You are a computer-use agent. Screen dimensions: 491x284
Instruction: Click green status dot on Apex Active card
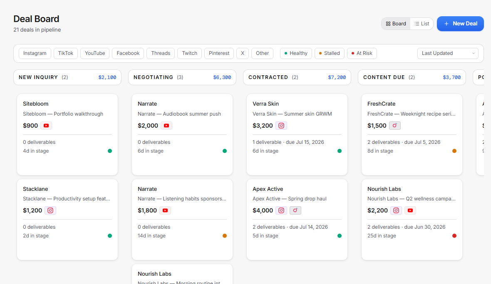click(x=340, y=236)
